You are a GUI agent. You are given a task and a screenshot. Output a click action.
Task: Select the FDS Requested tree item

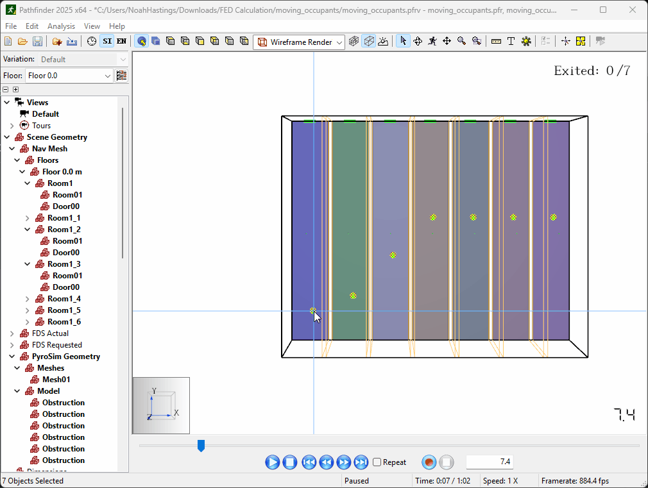[x=57, y=344]
